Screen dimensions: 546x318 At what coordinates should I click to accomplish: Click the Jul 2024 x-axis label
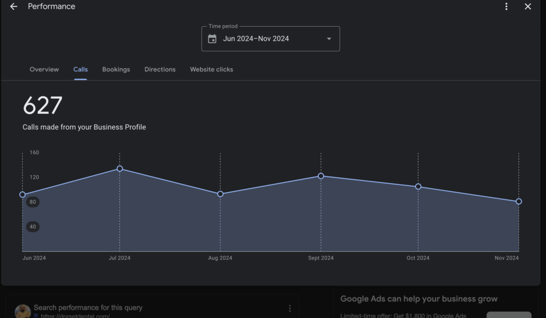point(119,258)
